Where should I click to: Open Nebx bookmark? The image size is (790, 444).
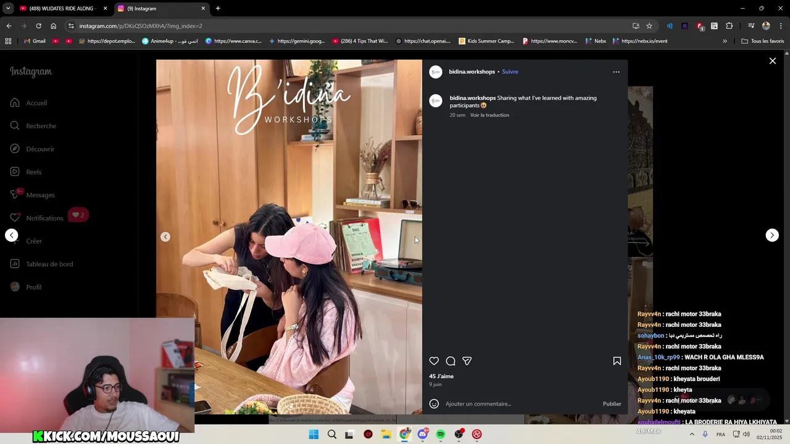pos(596,41)
